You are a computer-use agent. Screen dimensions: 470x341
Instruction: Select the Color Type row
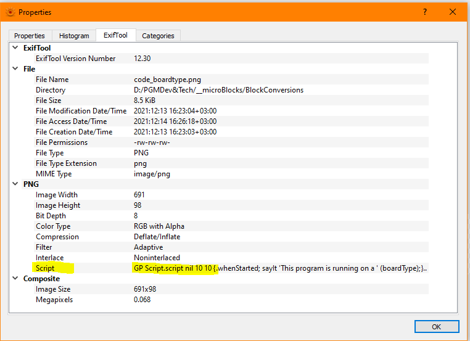click(54, 226)
